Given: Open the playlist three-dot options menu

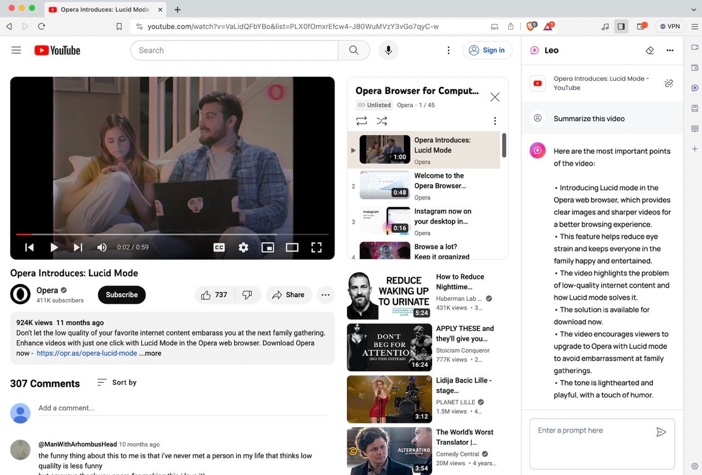Looking at the screenshot, I should coord(495,121).
